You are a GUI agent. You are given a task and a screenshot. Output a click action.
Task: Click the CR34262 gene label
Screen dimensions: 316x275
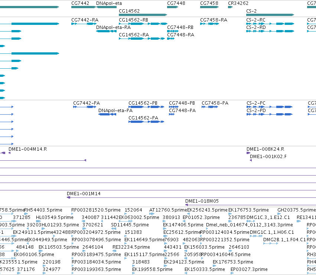(x=238, y=3)
